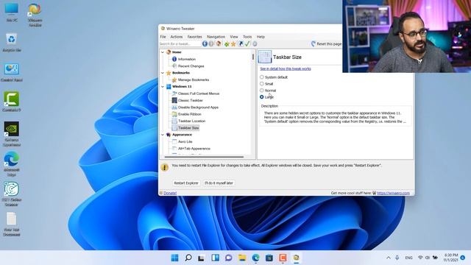
Task: Collapse the Appearance tree section
Action: (x=163, y=135)
